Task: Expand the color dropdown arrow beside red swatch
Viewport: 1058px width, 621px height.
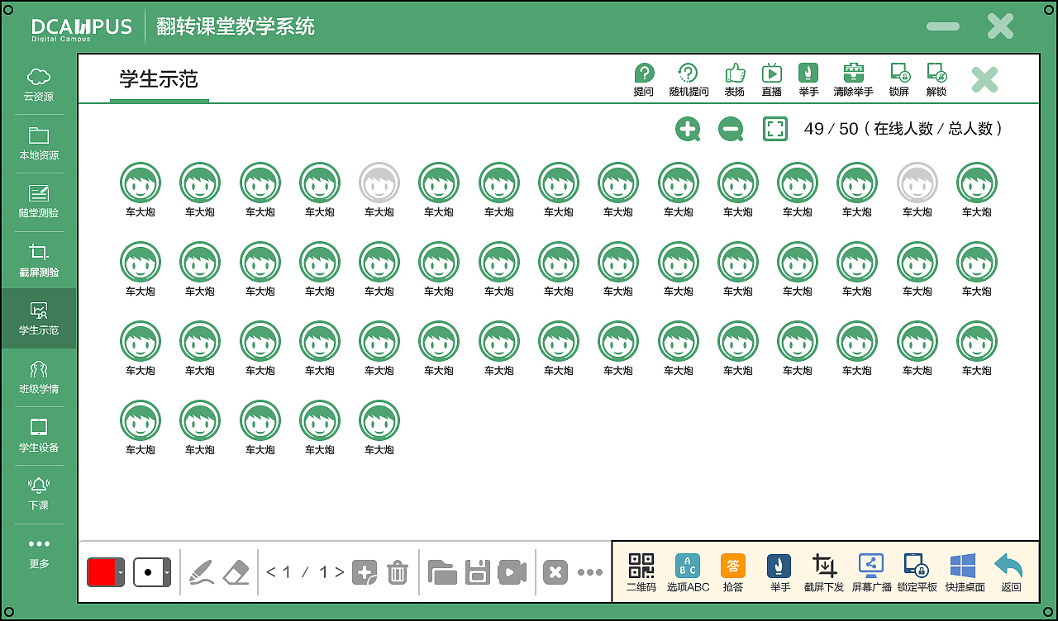Action: (x=121, y=571)
